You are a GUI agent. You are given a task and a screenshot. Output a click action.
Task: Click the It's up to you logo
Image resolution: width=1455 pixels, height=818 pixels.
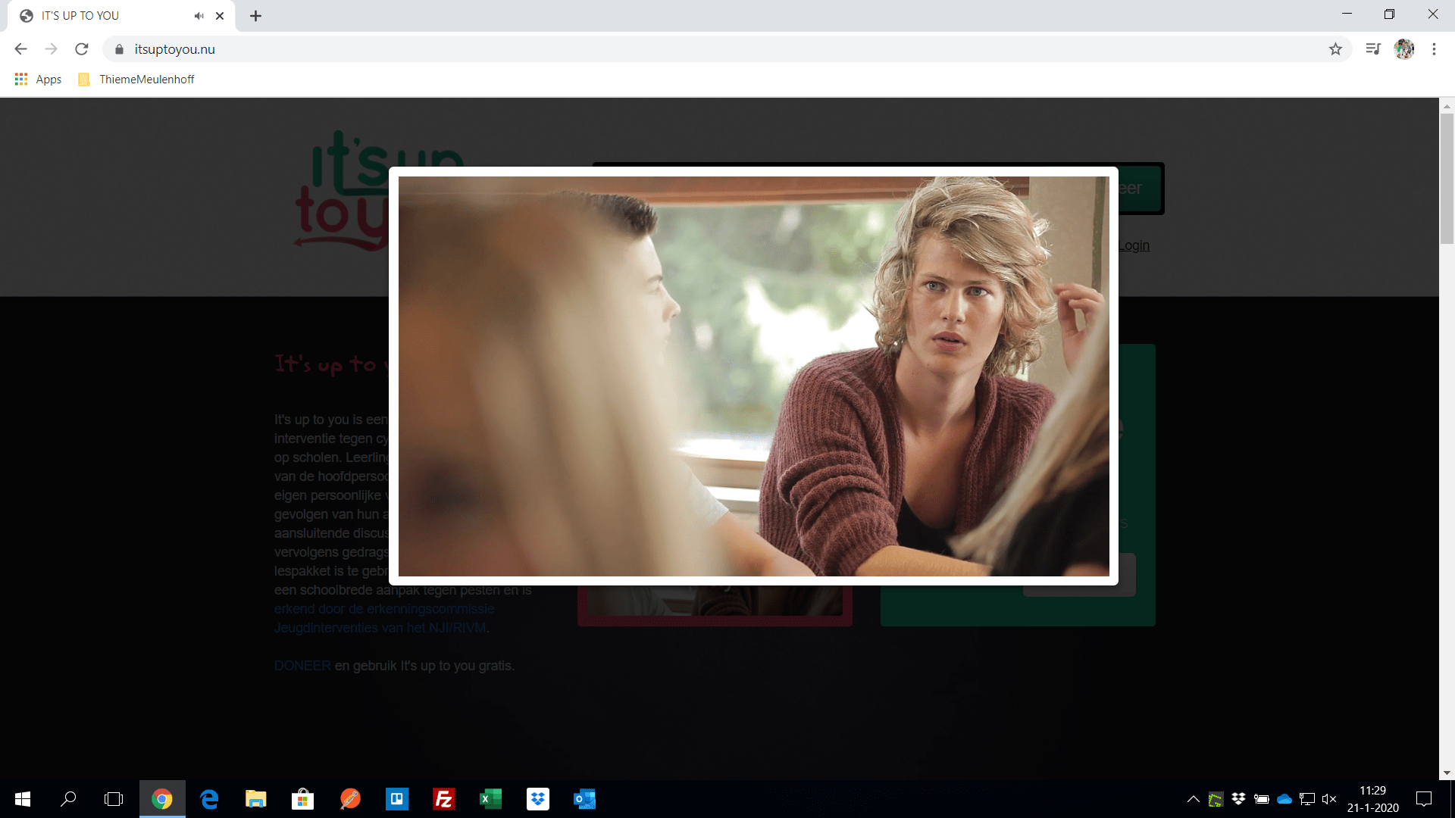341,191
